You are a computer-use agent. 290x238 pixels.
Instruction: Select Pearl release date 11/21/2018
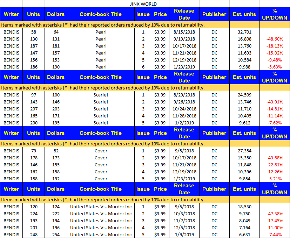click(184, 53)
